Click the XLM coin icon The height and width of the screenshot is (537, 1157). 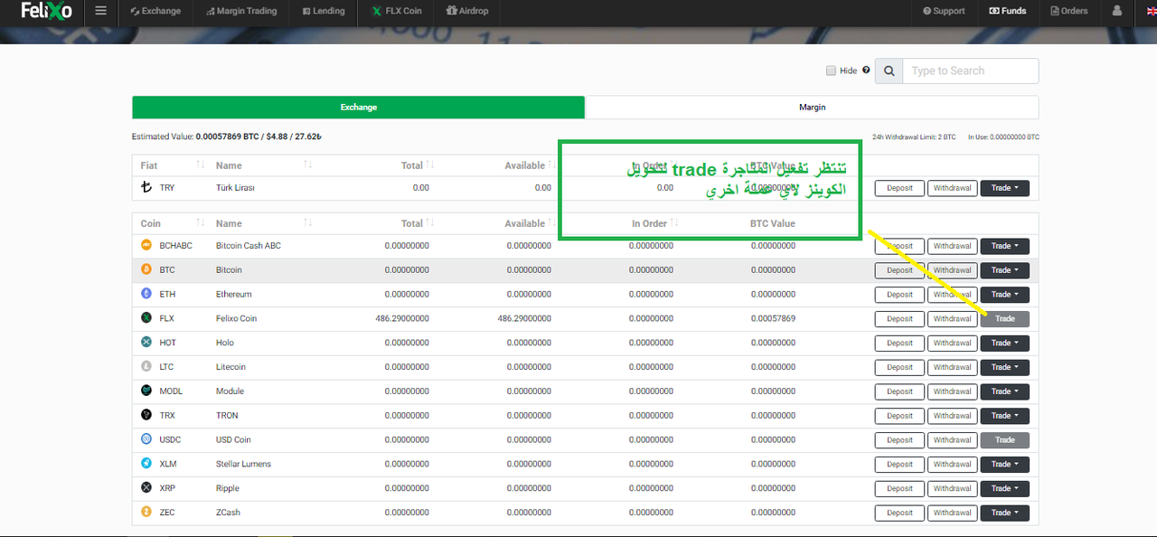pos(146,464)
